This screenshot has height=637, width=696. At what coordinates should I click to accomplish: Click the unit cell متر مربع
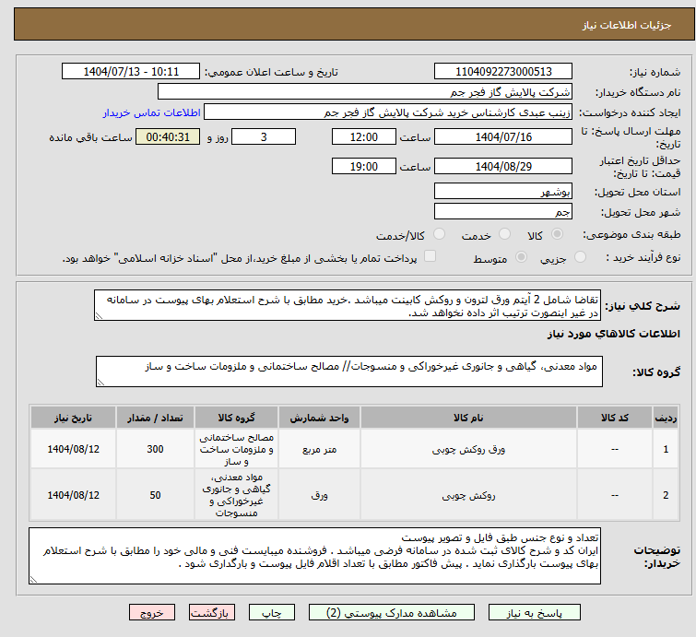[x=319, y=449]
